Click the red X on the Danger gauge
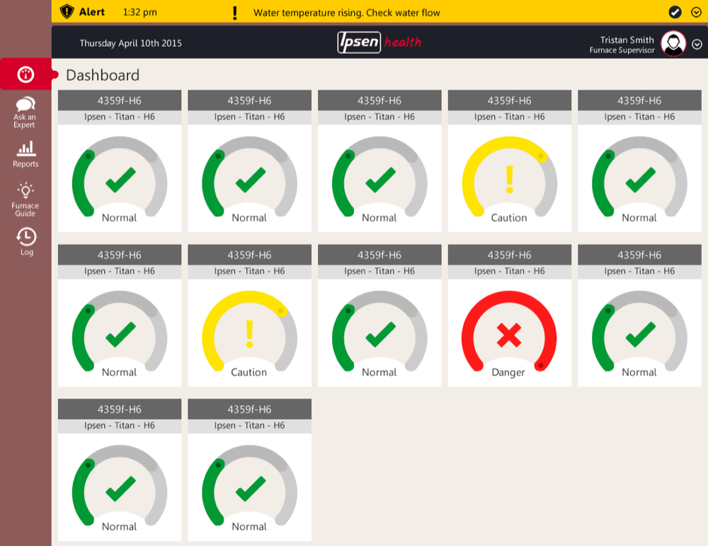708x546 pixels. pyautogui.click(x=509, y=333)
